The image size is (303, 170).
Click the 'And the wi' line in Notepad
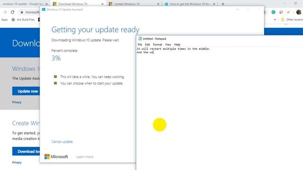tap(145, 52)
